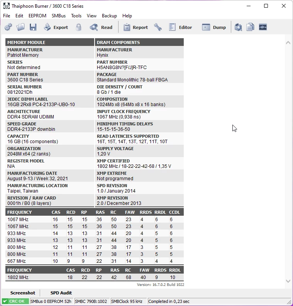
Task: Click the magnifier search icon in toolbar
Action: point(238,27)
